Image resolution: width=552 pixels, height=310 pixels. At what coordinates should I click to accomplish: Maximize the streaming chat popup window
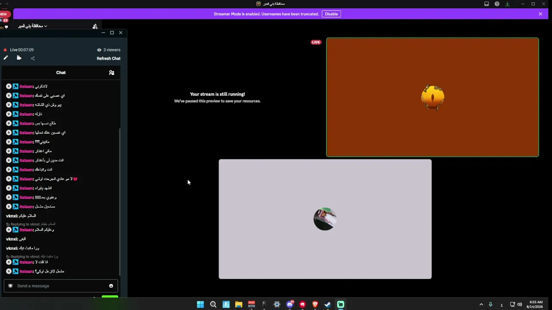[x=112, y=33]
